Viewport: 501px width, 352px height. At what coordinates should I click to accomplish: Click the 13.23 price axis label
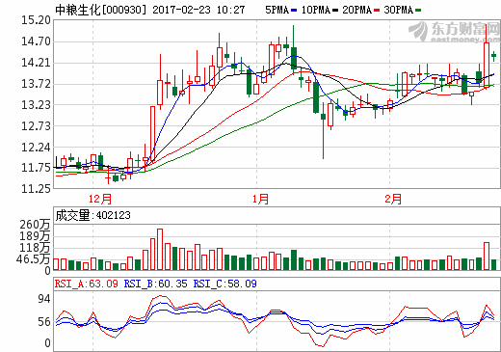pyautogui.click(x=36, y=105)
